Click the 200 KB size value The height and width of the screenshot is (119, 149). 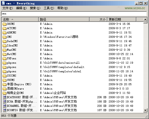pyautogui.click(x=102, y=106)
